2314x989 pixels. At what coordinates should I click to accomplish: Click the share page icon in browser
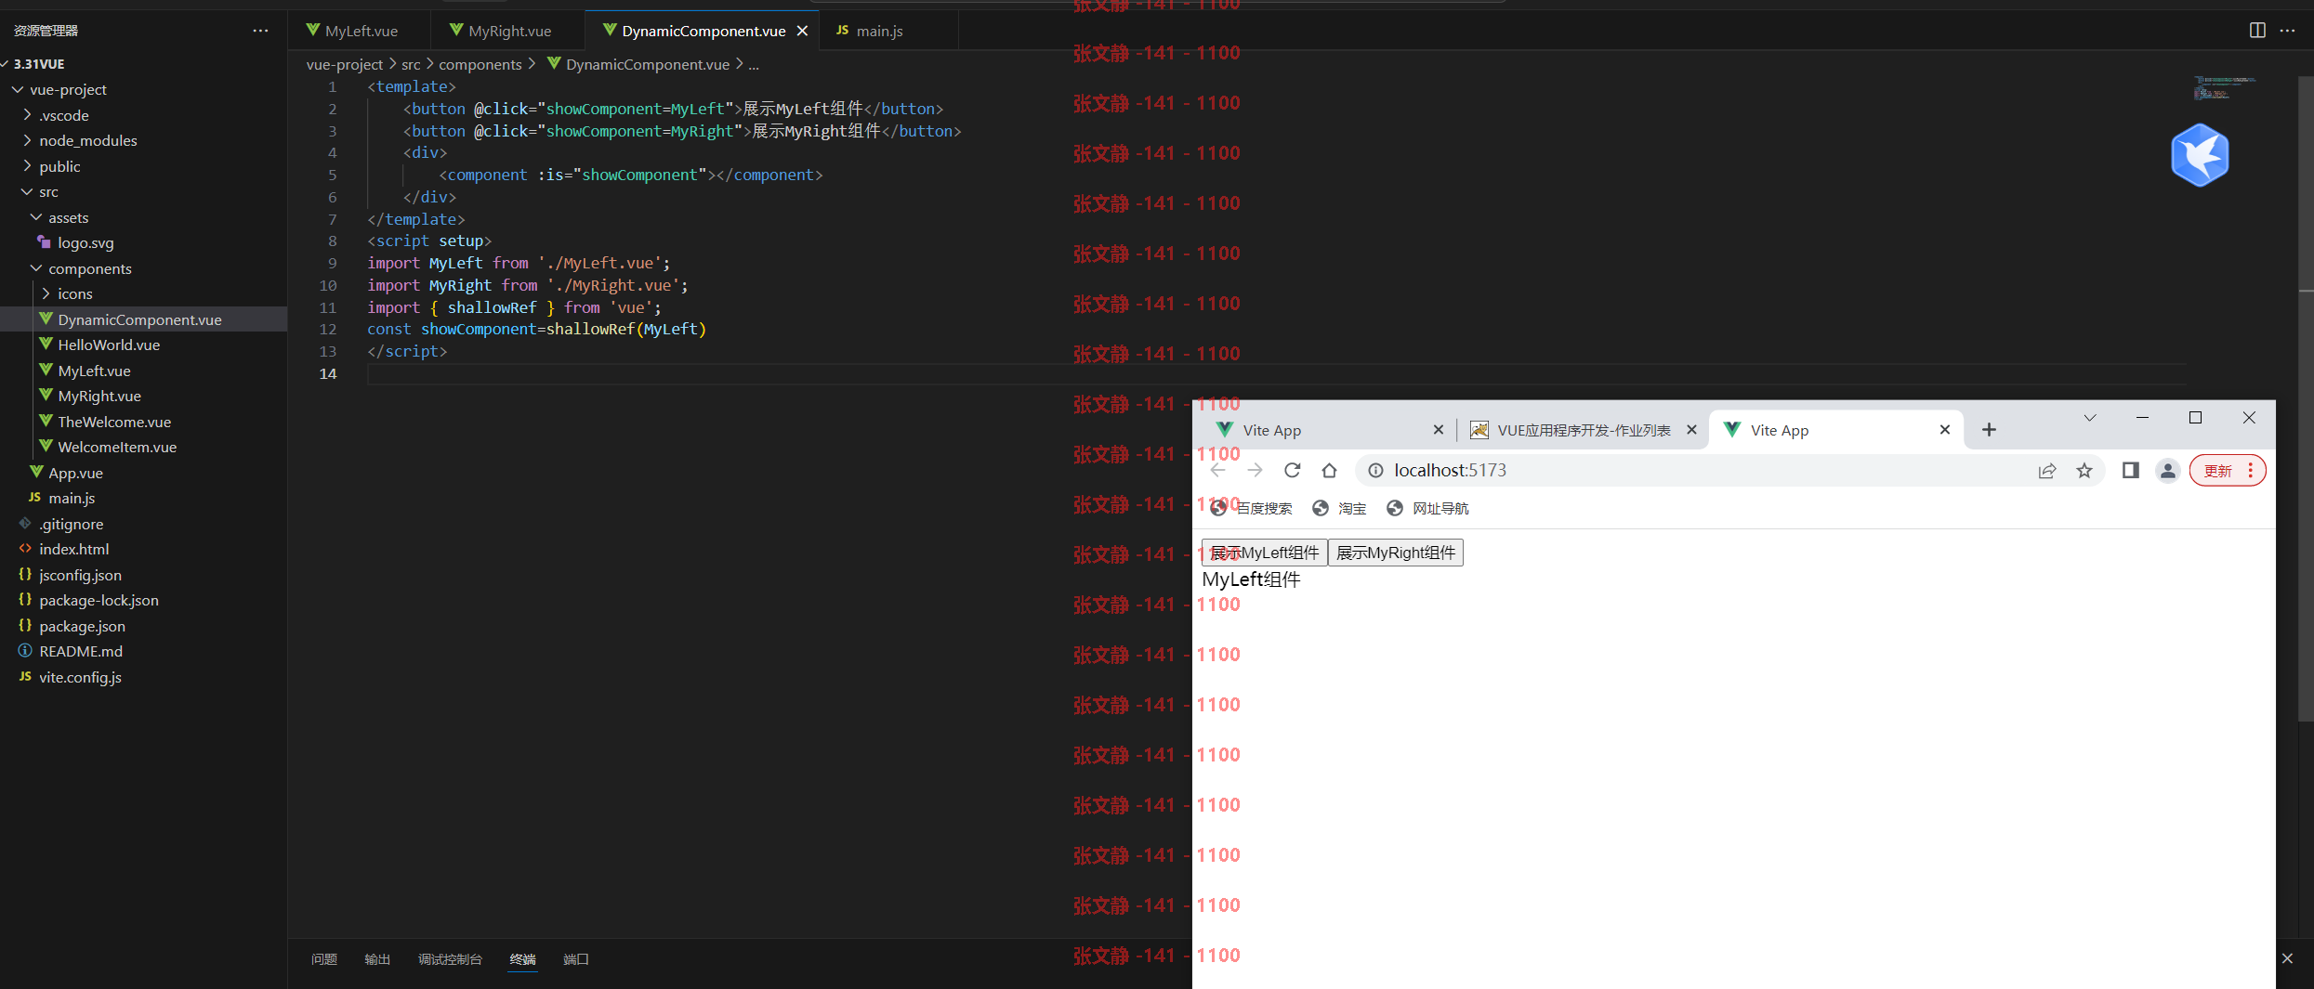click(2047, 471)
